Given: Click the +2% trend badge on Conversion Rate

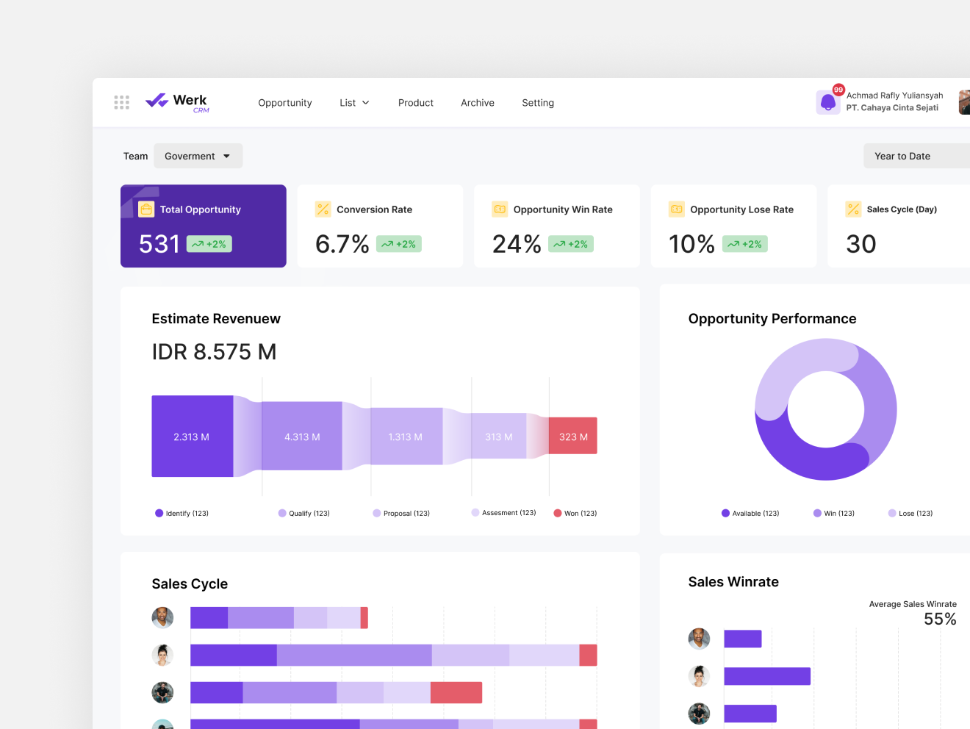Looking at the screenshot, I should click(399, 244).
